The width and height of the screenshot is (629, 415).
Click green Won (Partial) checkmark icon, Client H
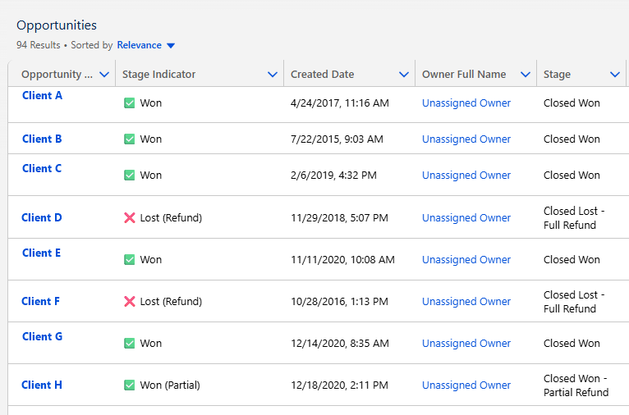click(129, 385)
